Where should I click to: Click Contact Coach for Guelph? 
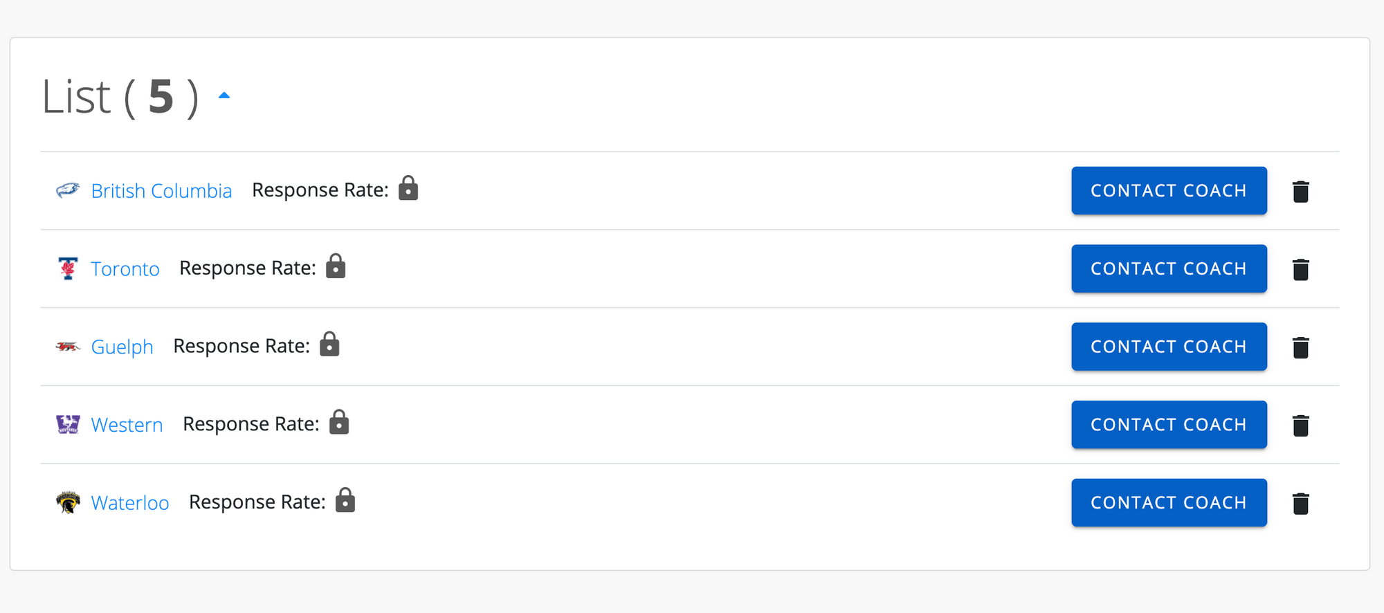[x=1169, y=347]
